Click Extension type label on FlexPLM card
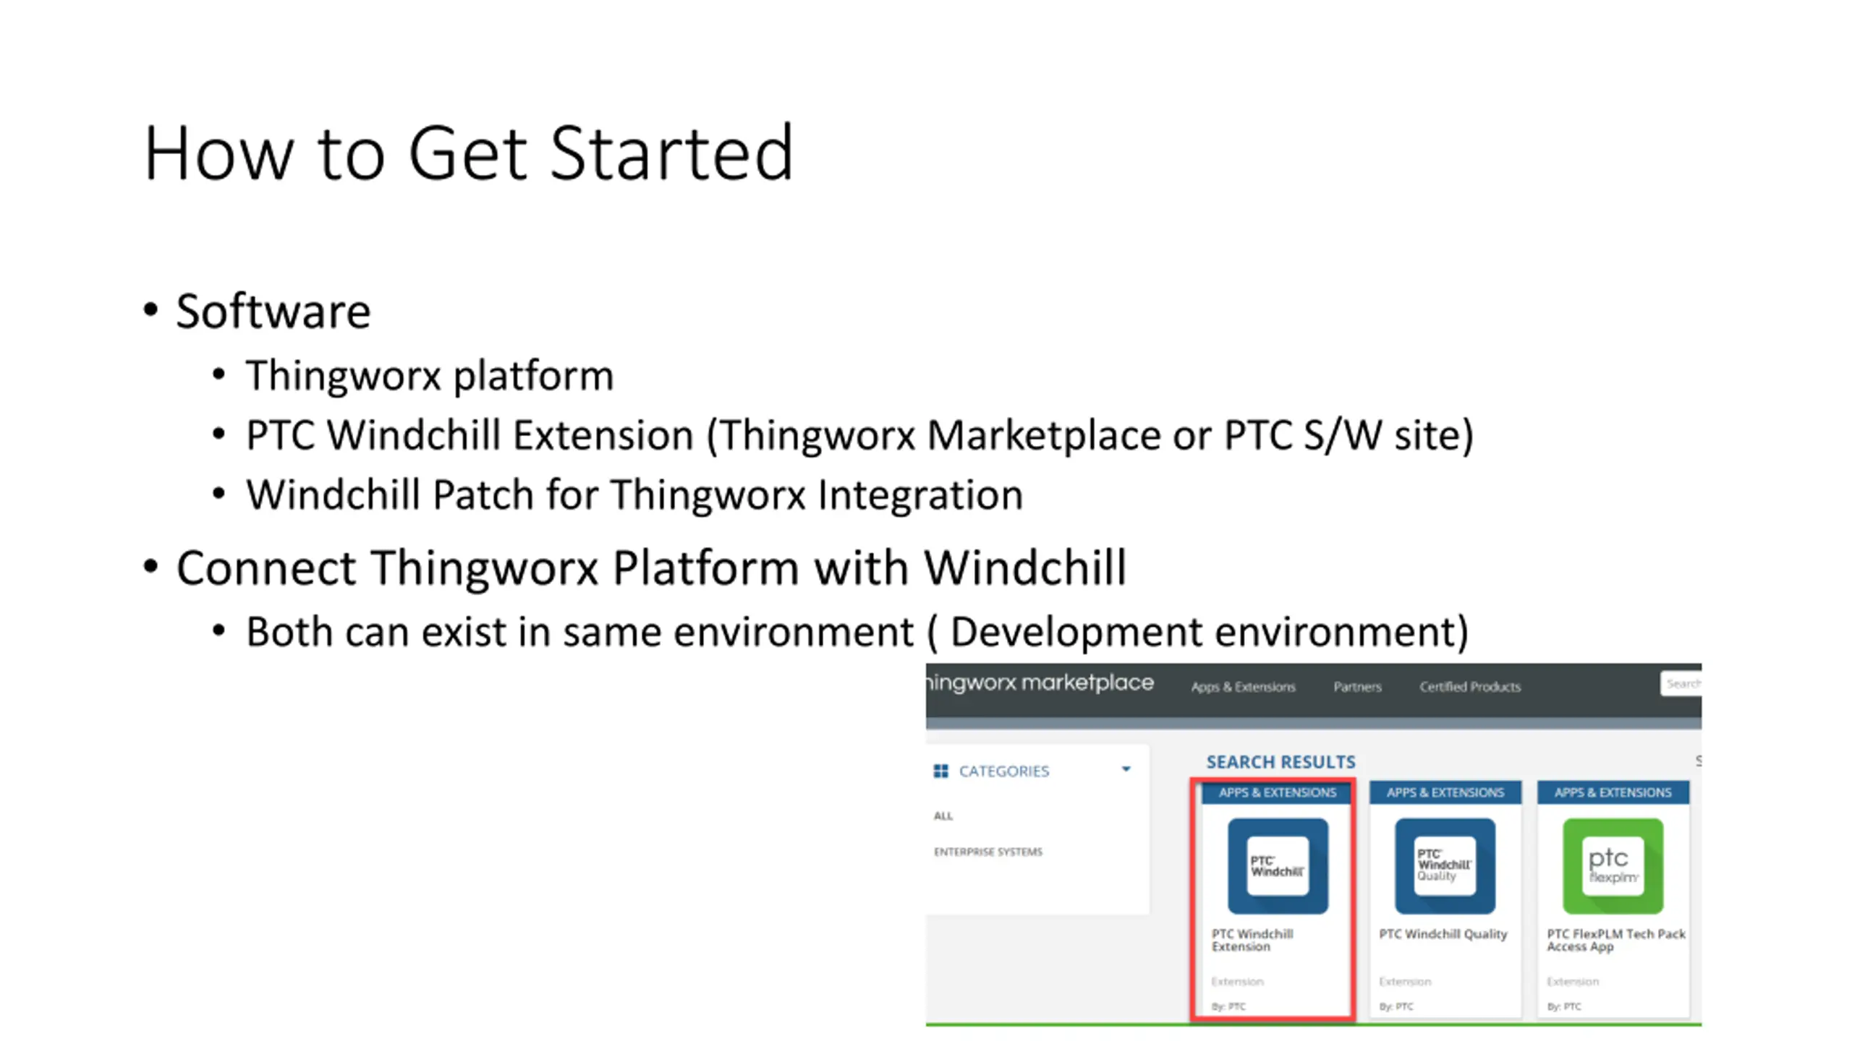The image size is (1852, 1041). pyautogui.click(x=1573, y=982)
